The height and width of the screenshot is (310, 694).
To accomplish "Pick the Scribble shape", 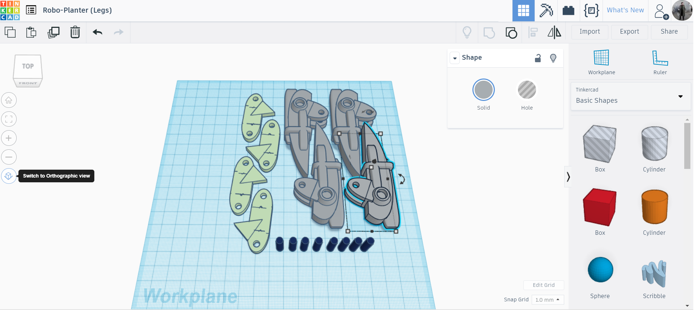I will click(x=654, y=273).
